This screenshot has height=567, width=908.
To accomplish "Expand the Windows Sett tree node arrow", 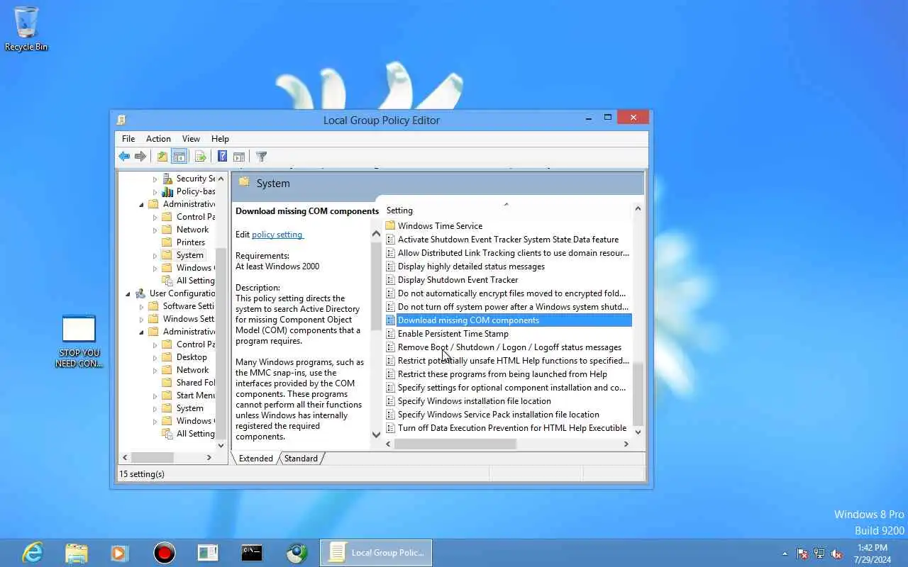I will pos(141,320).
